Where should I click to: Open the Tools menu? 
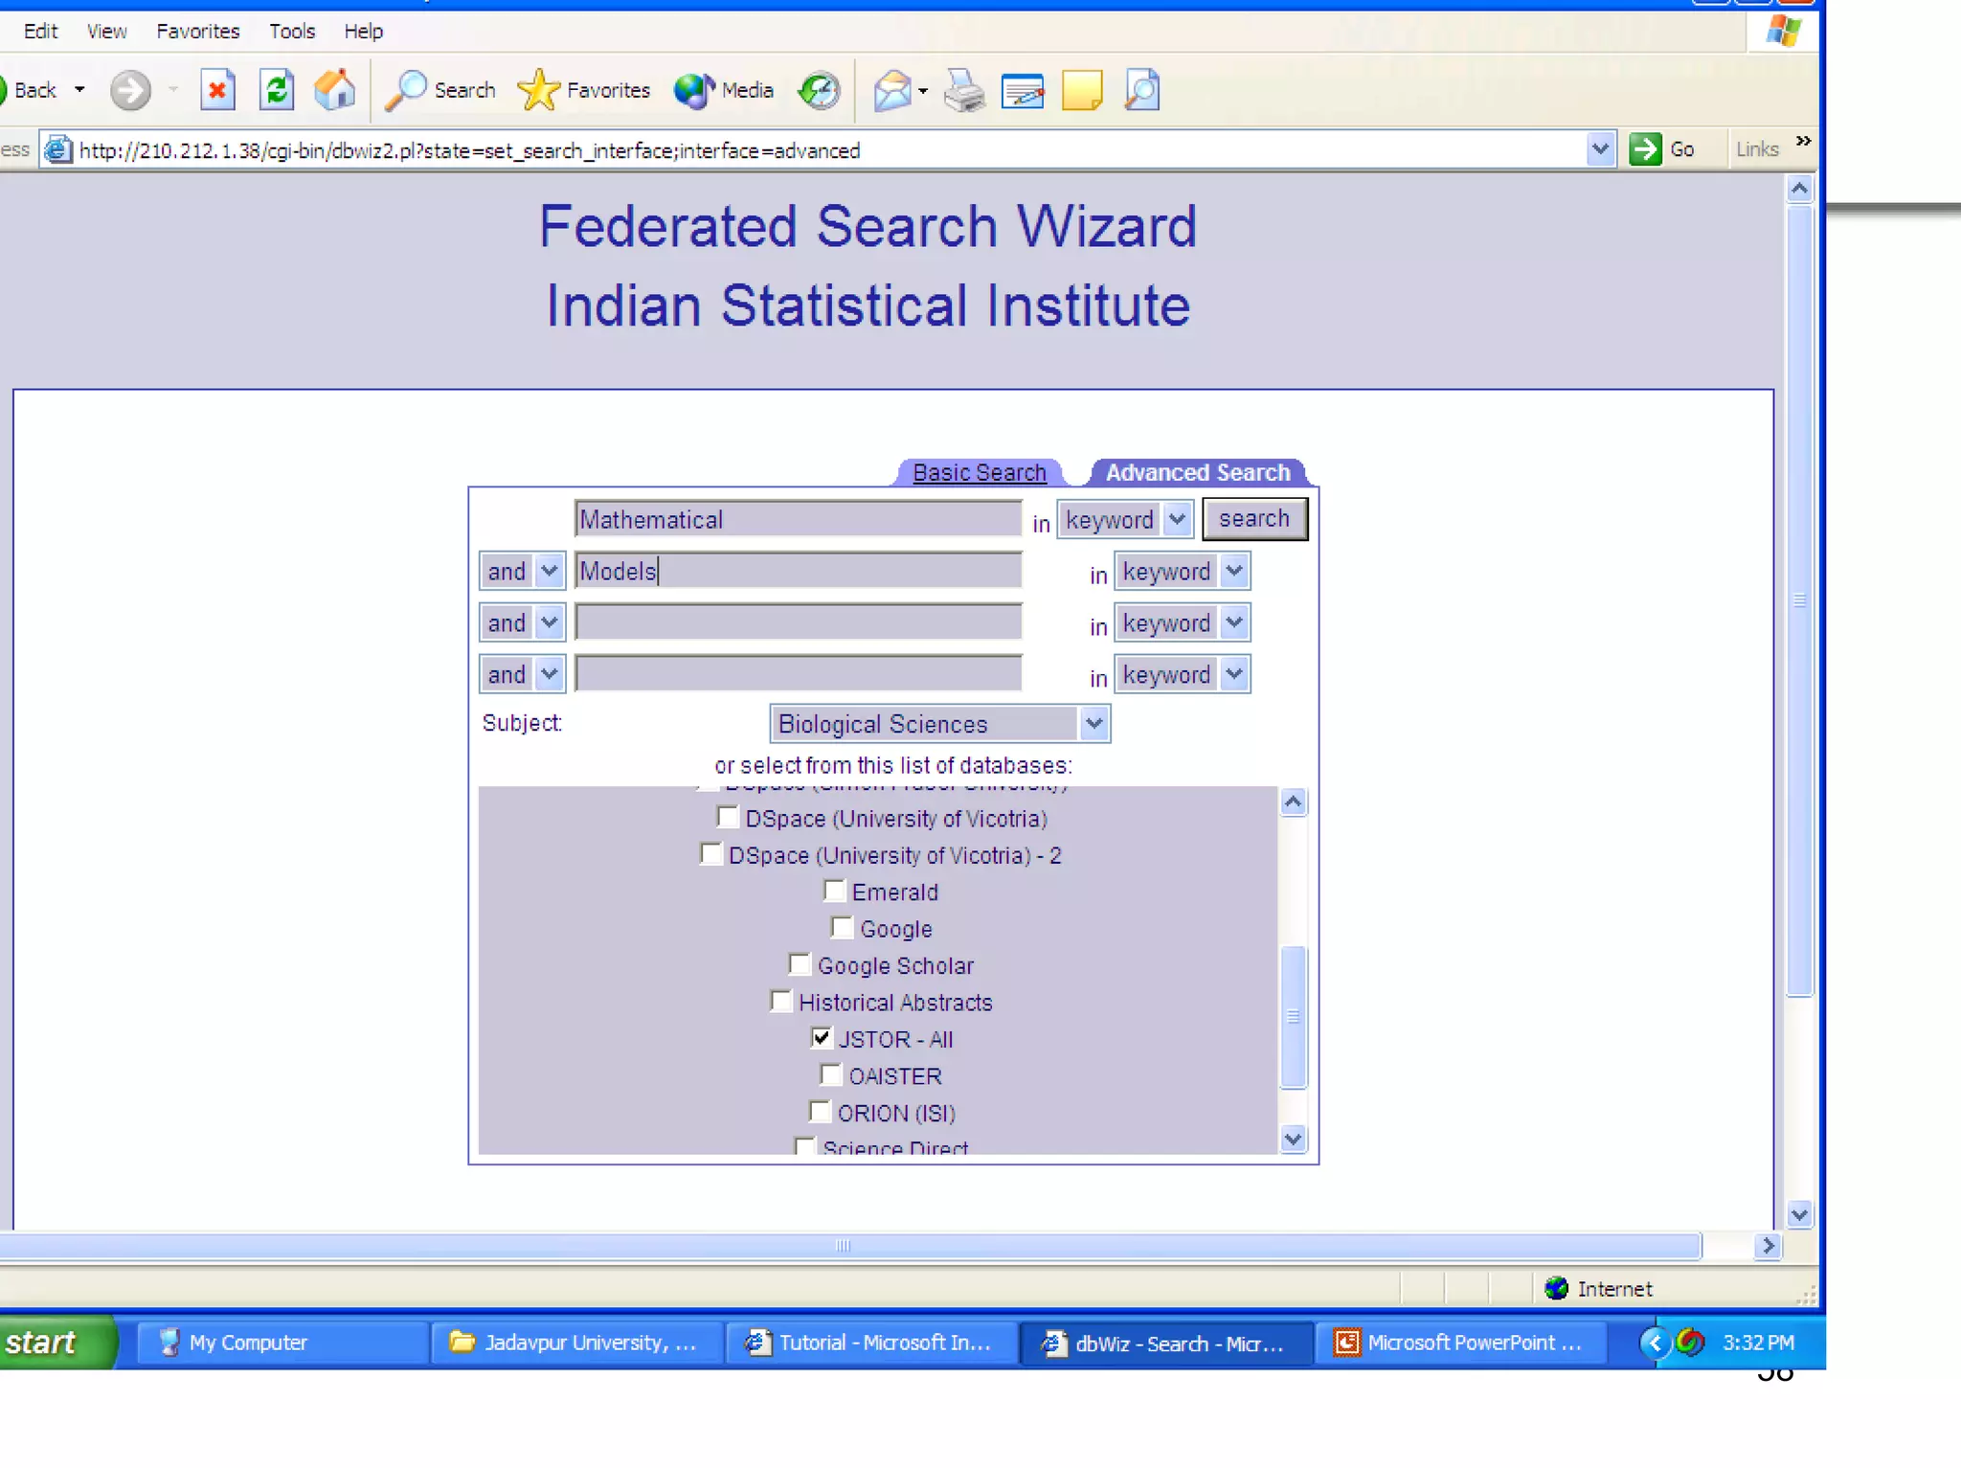[291, 31]
